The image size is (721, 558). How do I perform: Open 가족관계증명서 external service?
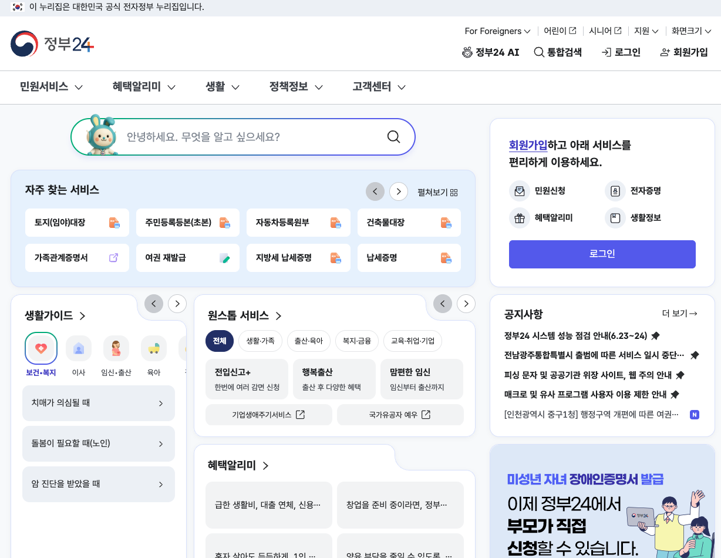(77, 258)
